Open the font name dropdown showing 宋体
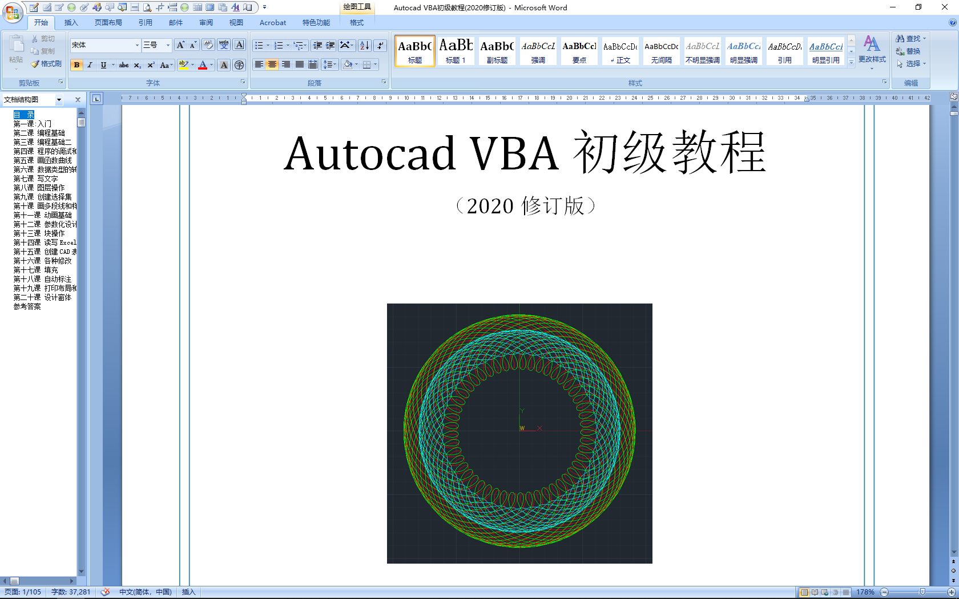Screen dimensions: 959x599 tap(137, 44)
